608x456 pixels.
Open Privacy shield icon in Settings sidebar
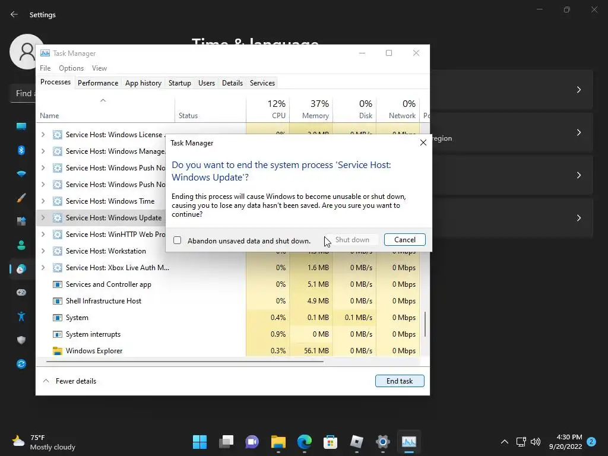click(x=21, y=340)
